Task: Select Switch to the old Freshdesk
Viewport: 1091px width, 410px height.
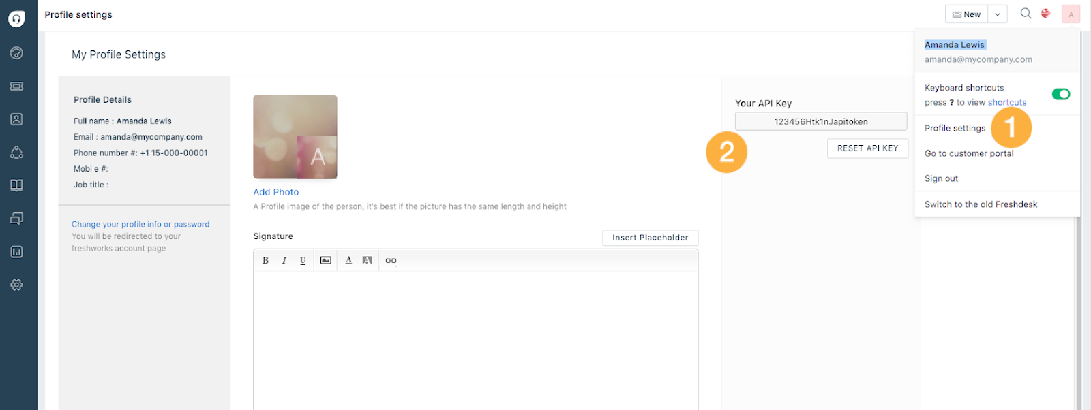Action: tap(981, 204)
